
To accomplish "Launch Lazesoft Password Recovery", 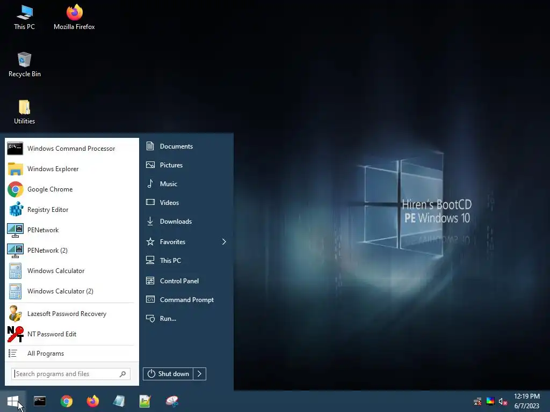I will tap(71, 313).
